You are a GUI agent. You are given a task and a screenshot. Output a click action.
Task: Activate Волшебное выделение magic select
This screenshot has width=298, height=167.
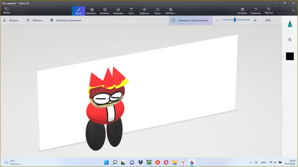pyautogui.click(x=66, y=20)
